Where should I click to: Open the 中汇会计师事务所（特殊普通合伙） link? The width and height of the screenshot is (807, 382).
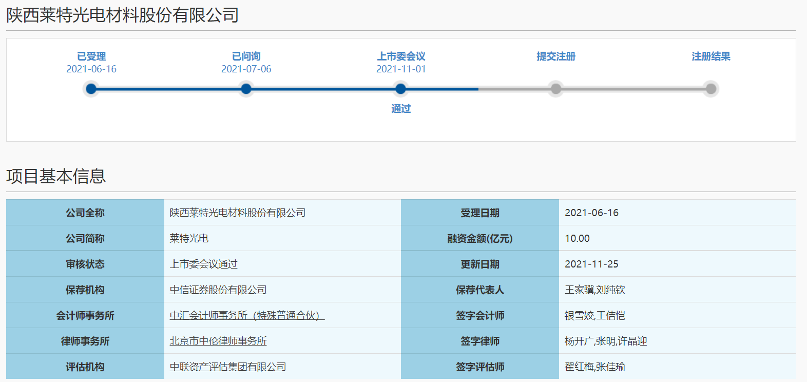pos(247,315)
